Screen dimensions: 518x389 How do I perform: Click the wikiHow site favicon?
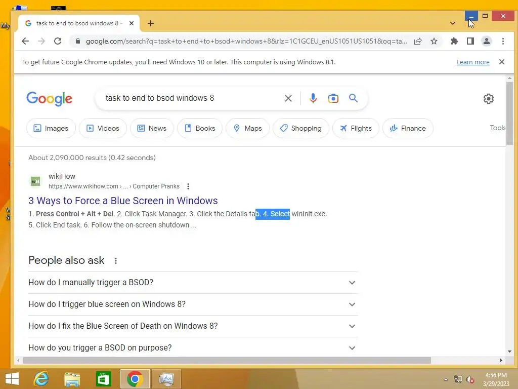pos(35,181)
